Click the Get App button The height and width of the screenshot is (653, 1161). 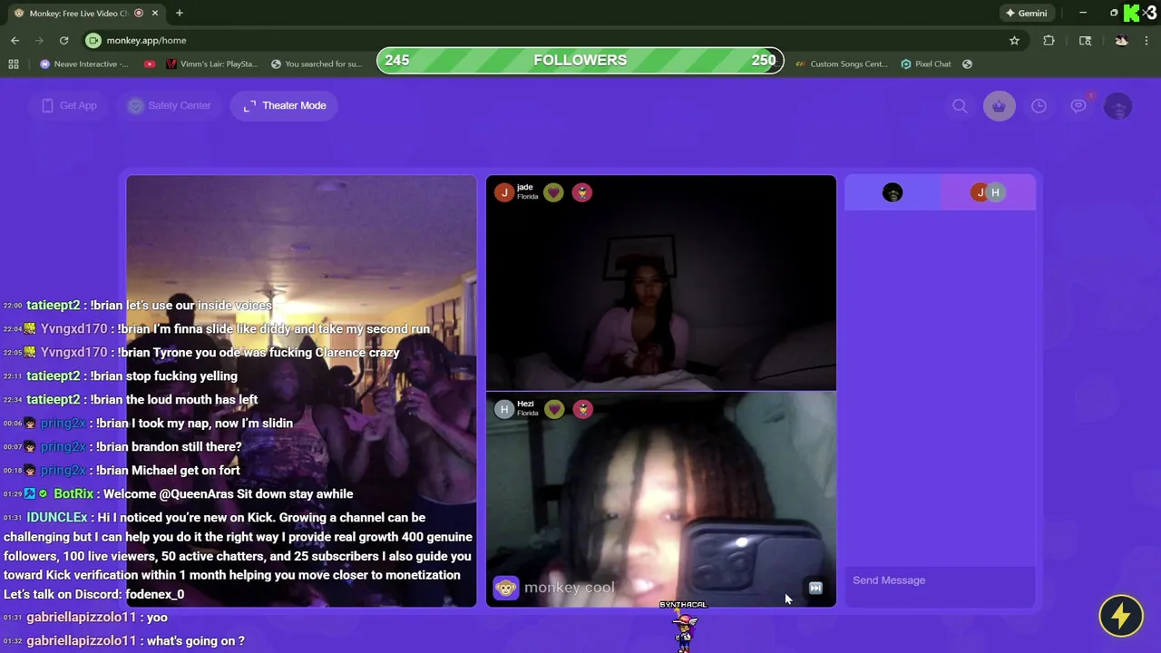point(69,105)
